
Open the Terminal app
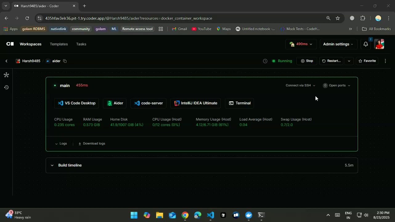point(239,103)
